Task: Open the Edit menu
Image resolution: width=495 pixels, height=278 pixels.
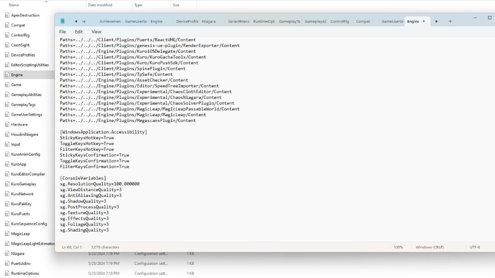Action: [79, 32]
